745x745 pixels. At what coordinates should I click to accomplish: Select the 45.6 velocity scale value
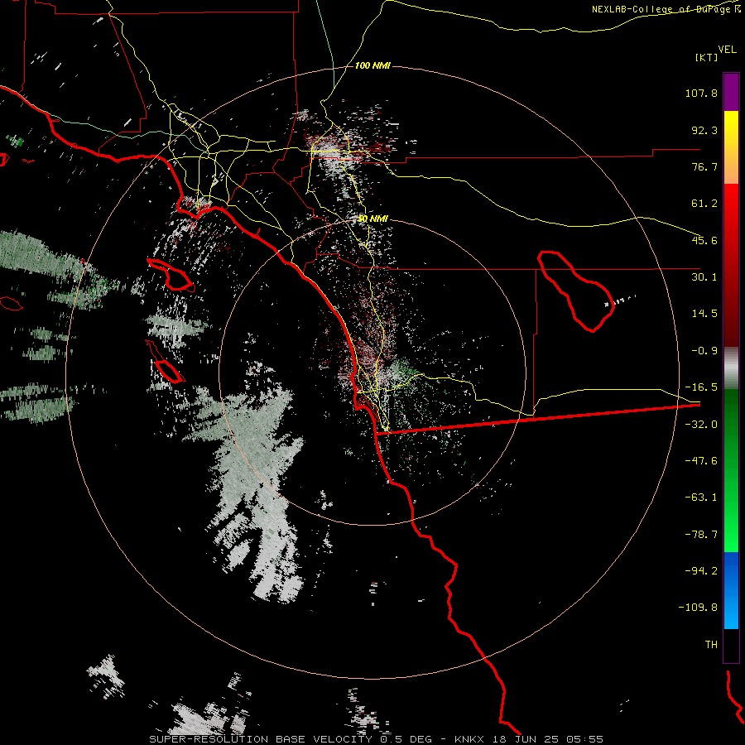(x=704, y=240)
